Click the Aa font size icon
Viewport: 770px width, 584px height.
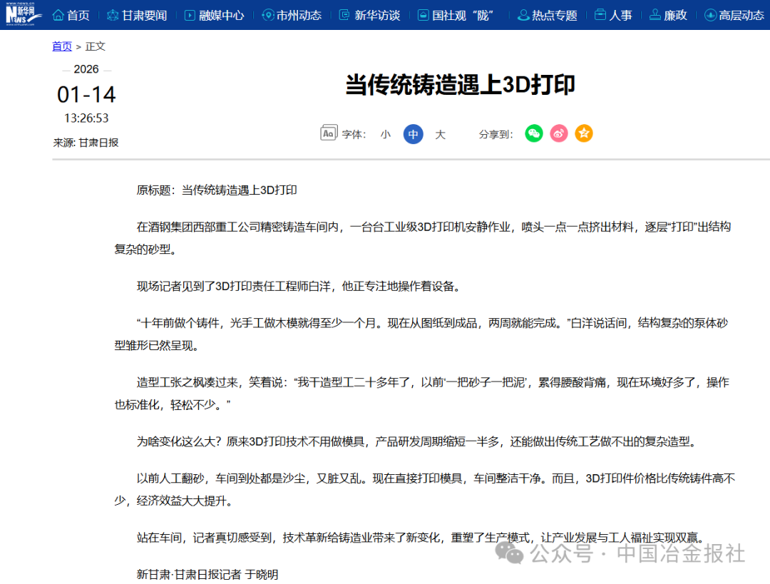pyautogui.click(x=328, y=133)
